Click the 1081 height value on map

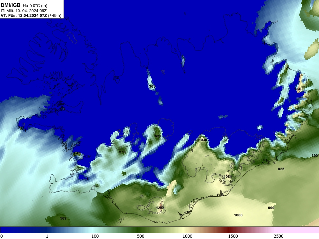click(x=228, y=177)
